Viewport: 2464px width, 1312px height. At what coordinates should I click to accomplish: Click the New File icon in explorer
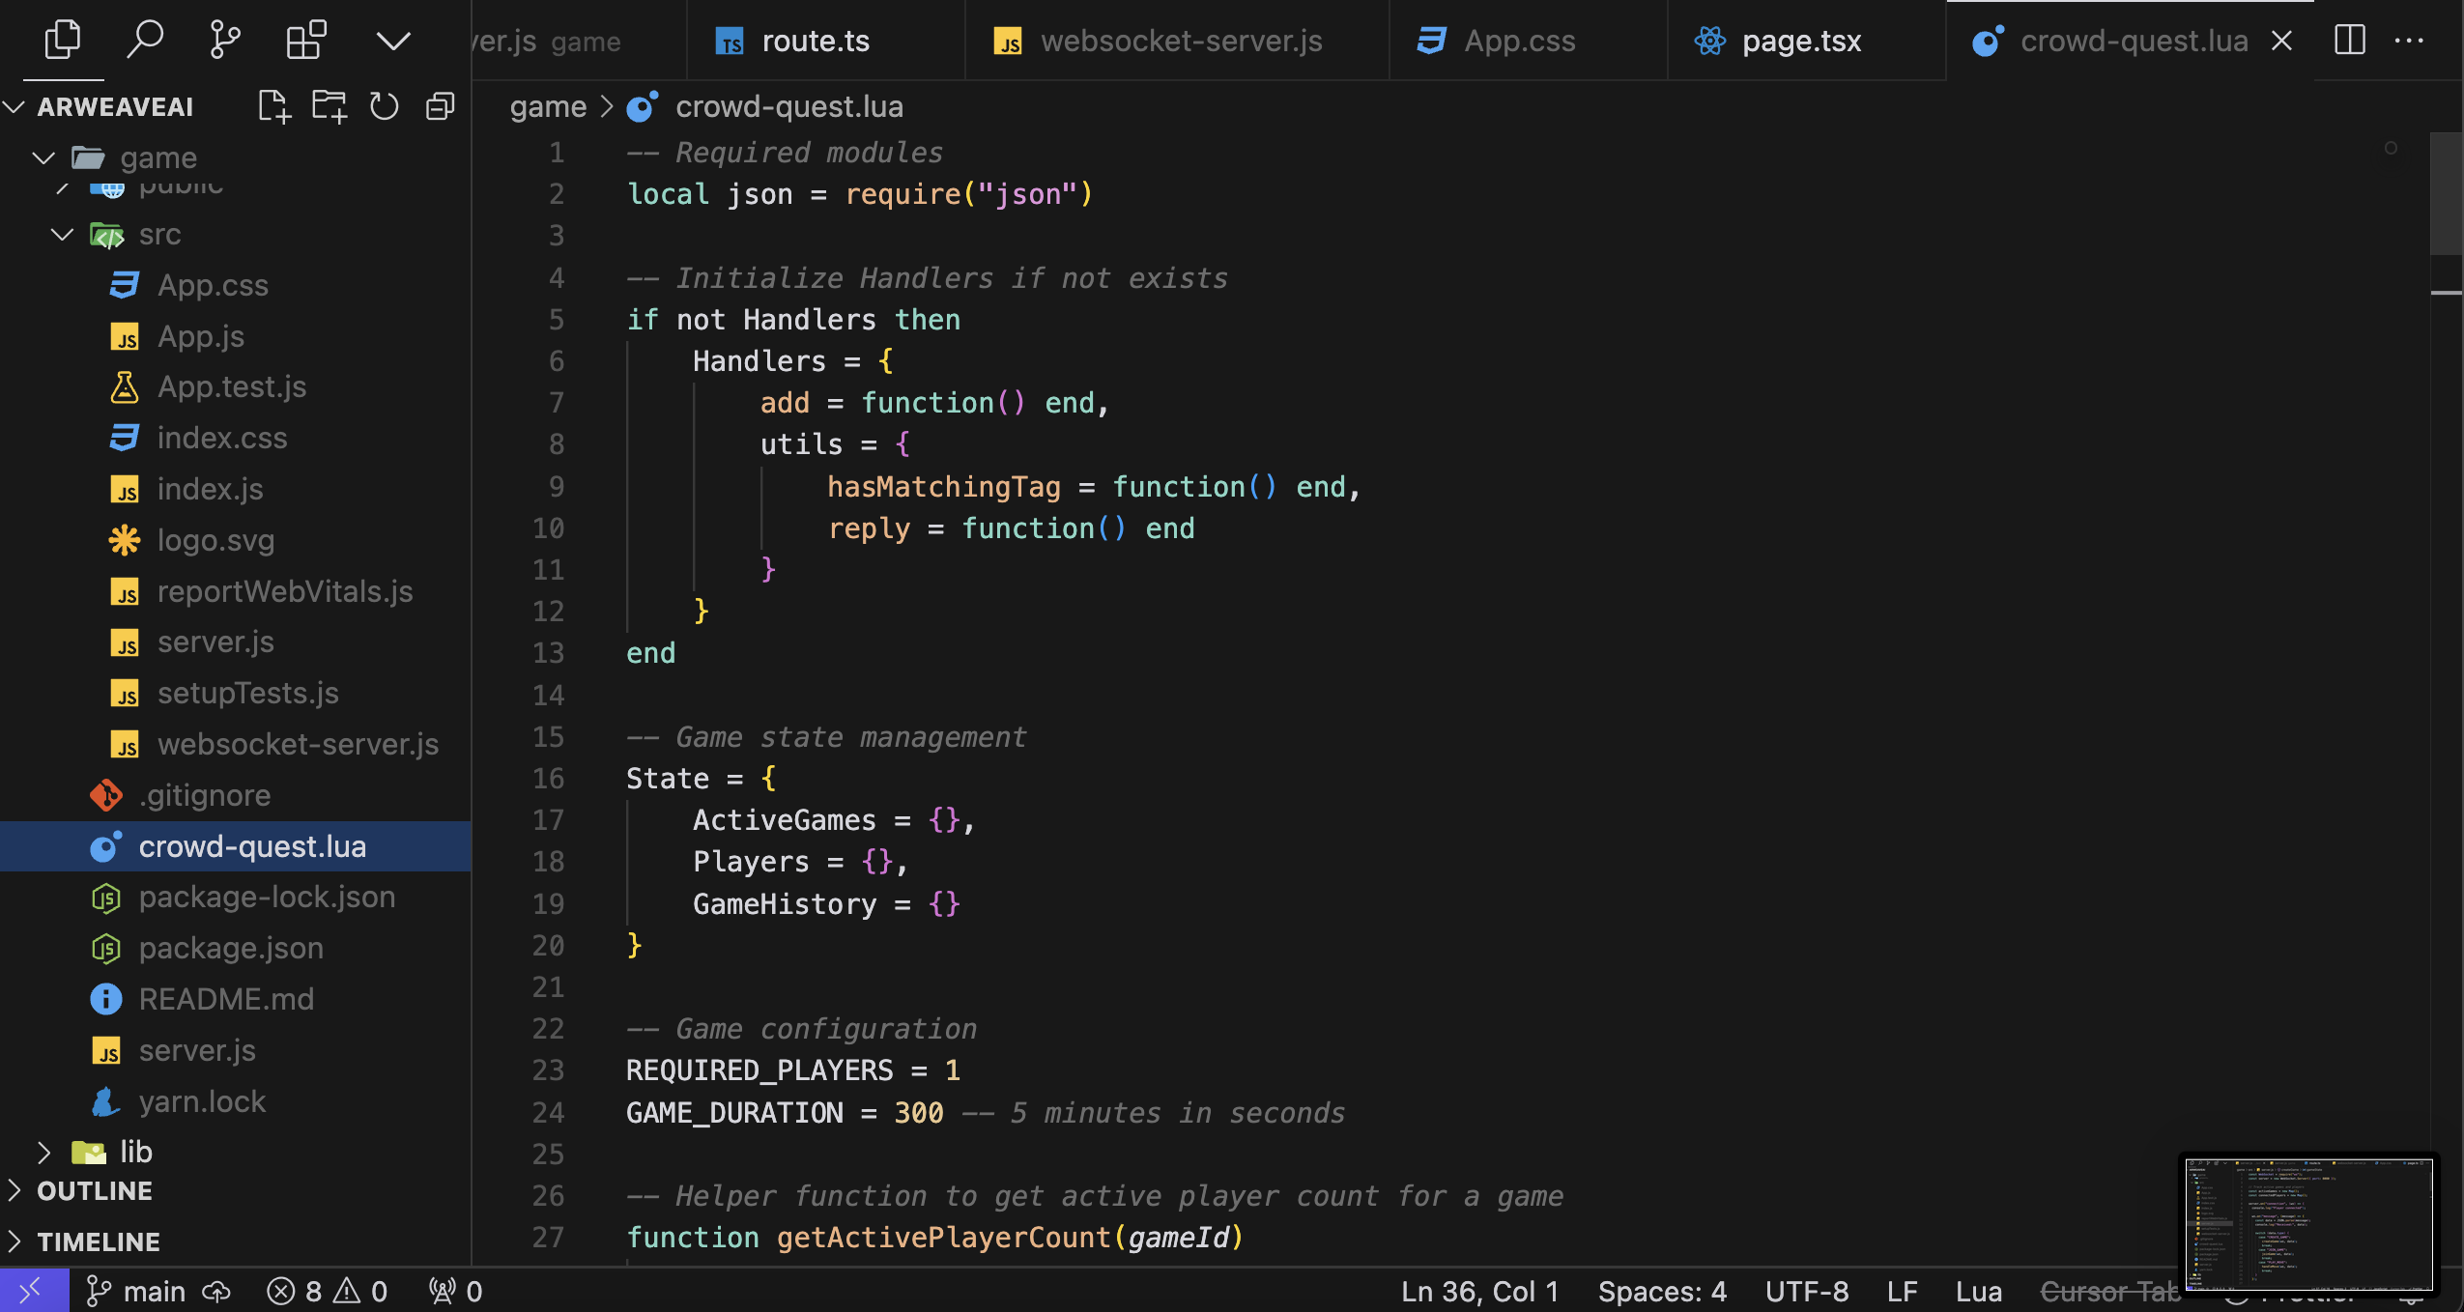click(x=273, y=106)
